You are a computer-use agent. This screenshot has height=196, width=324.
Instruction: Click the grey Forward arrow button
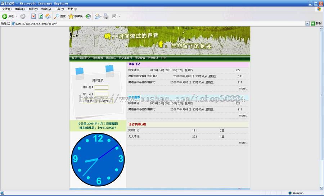click(23, 16)
